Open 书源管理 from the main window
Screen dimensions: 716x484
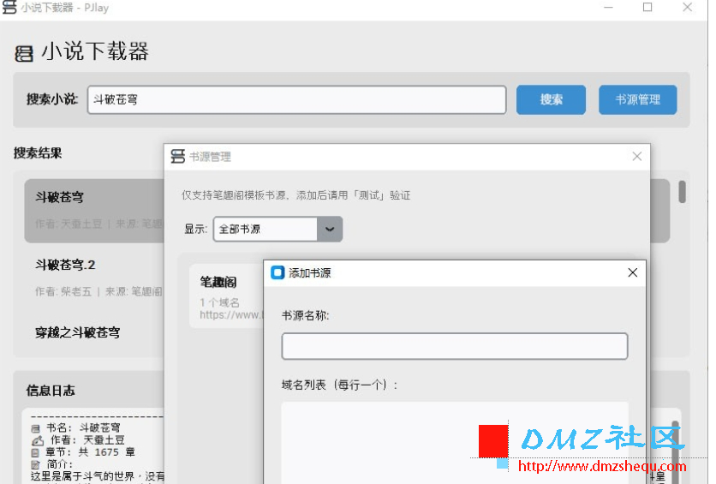pyautogui.click(x=637, y=99)
